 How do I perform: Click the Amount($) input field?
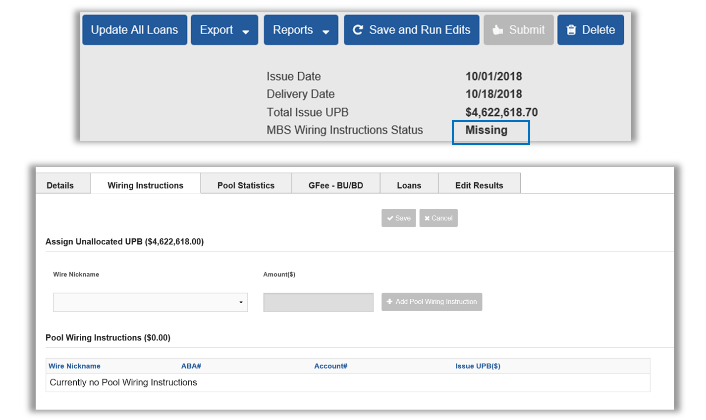[x=318, y=302]
